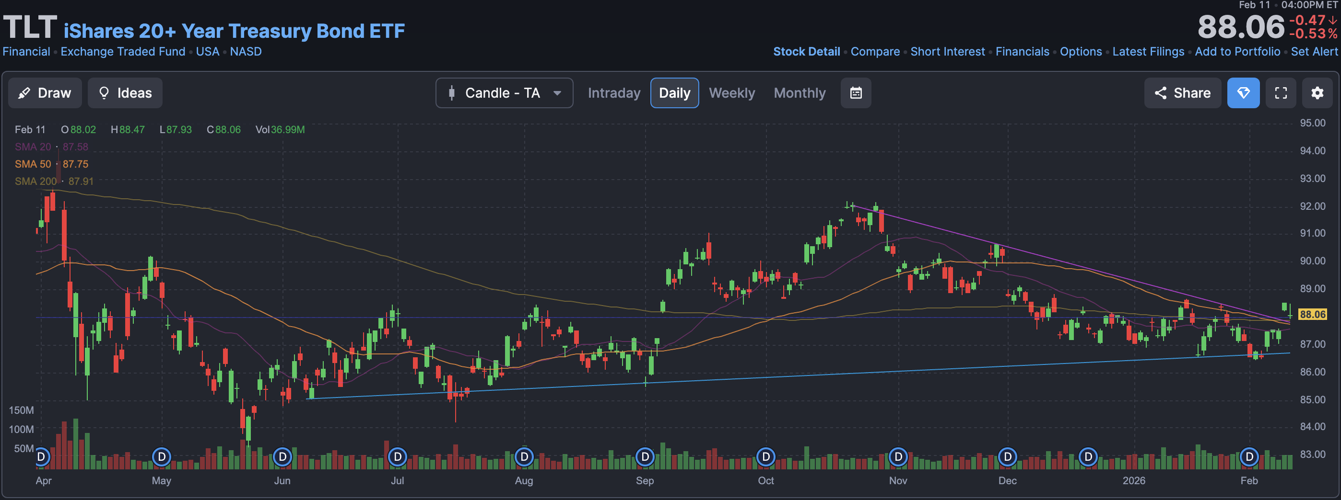The image size is (1341, 500).
Task: Click the Financial sector link
Action: [26, 52]
